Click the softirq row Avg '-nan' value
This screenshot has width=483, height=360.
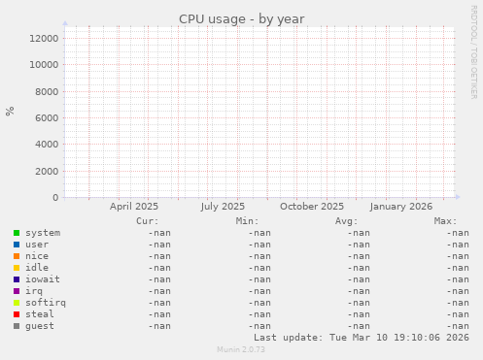pyautogui.click(x=359, y=303)
